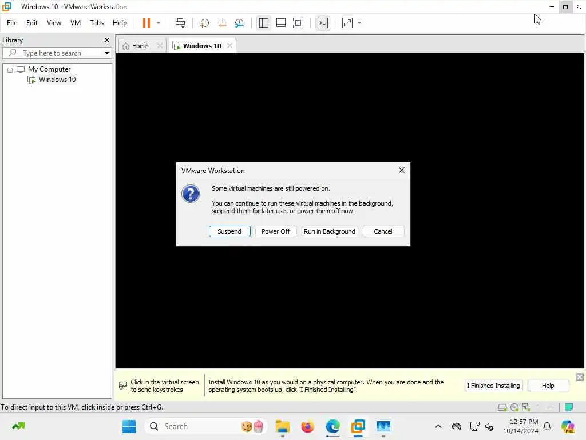
Task: Close the Library panel
Action: coord(107,40)
